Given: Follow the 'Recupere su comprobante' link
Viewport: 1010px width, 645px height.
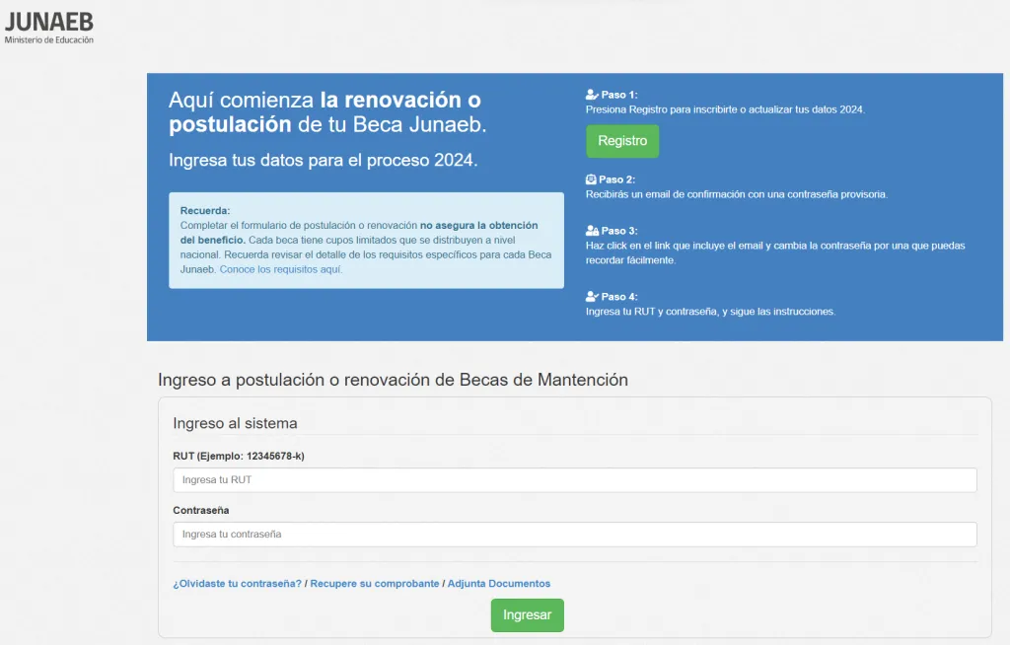Looking at the screenshot, I should [375, 584].
